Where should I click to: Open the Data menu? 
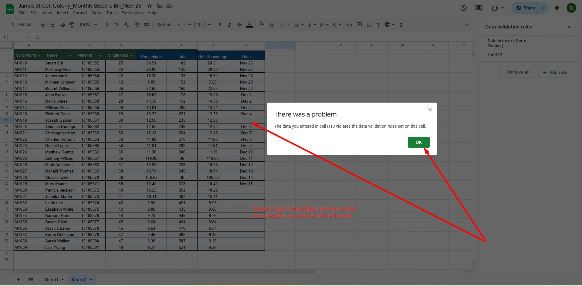point(96,13)
